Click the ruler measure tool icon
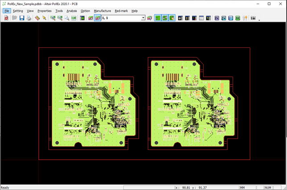The image size is (287, 190). pos(37,18)
